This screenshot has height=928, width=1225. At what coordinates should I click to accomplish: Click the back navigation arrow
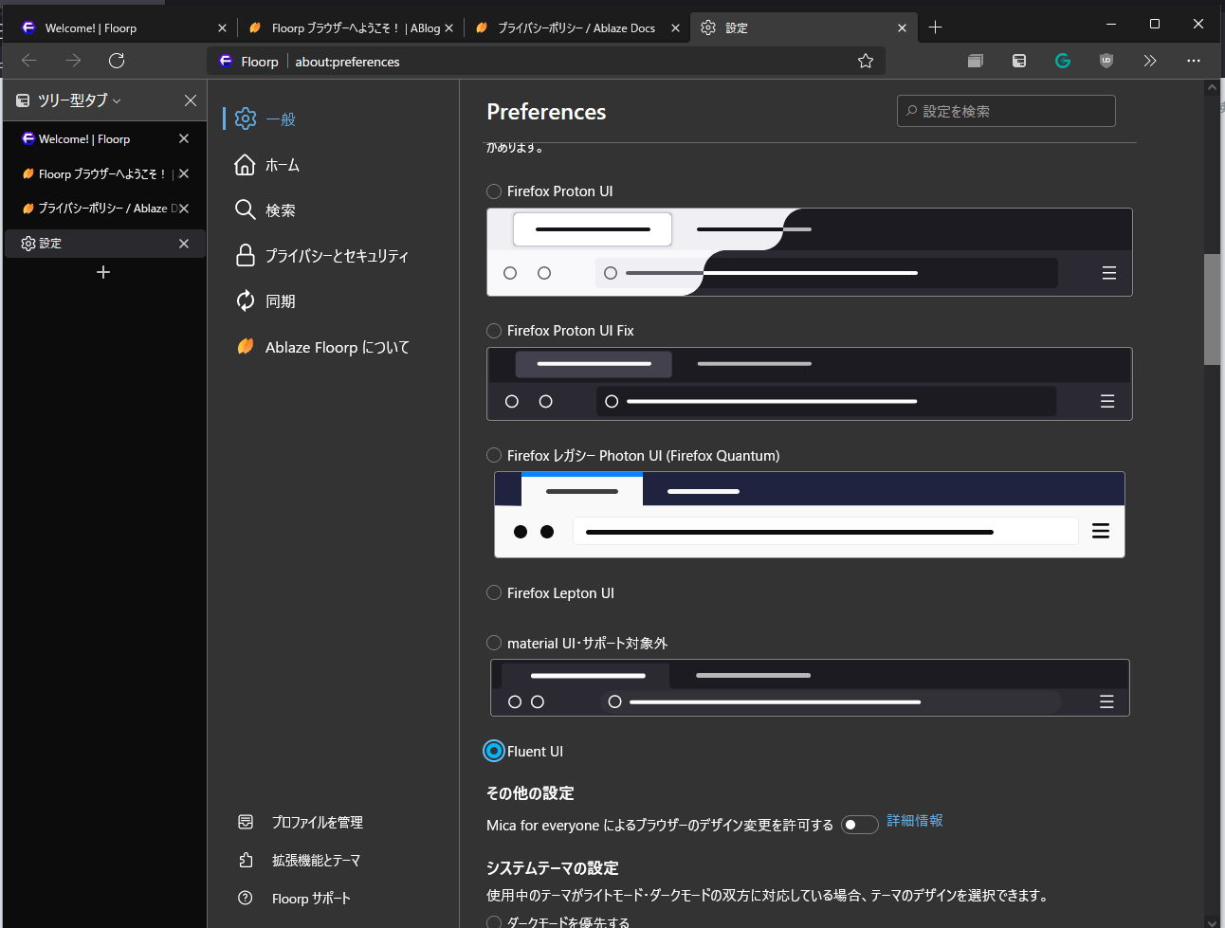(29, 61)
